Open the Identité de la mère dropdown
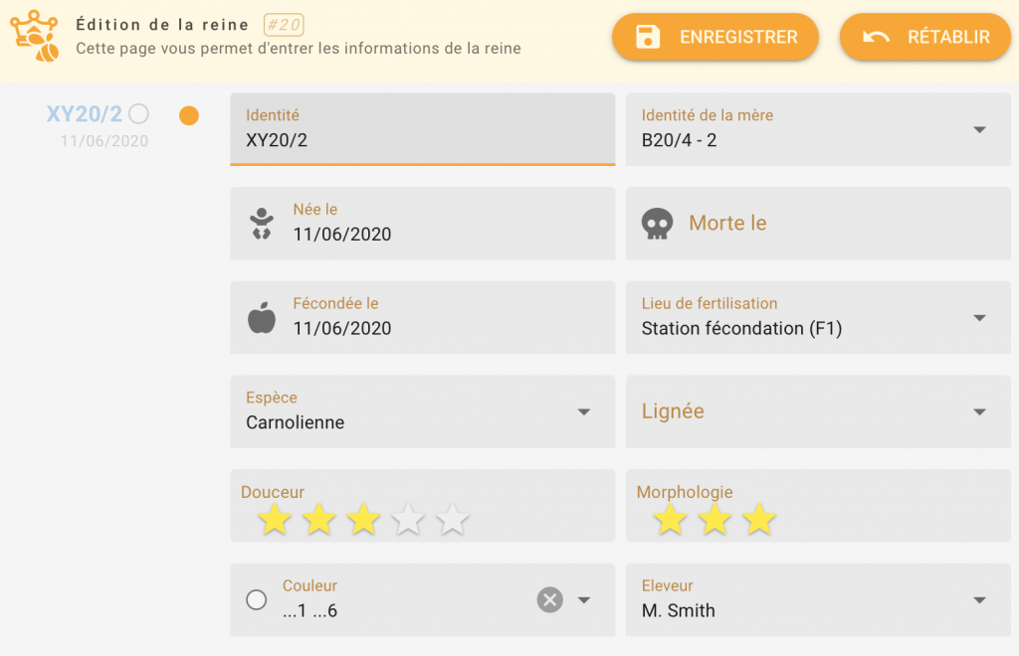Viewport: 1019px width, 656px height. point(979,129)
